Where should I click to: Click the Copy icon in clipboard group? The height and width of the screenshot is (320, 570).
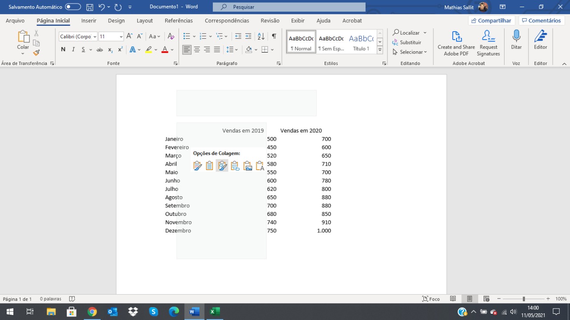pos(37,43)
